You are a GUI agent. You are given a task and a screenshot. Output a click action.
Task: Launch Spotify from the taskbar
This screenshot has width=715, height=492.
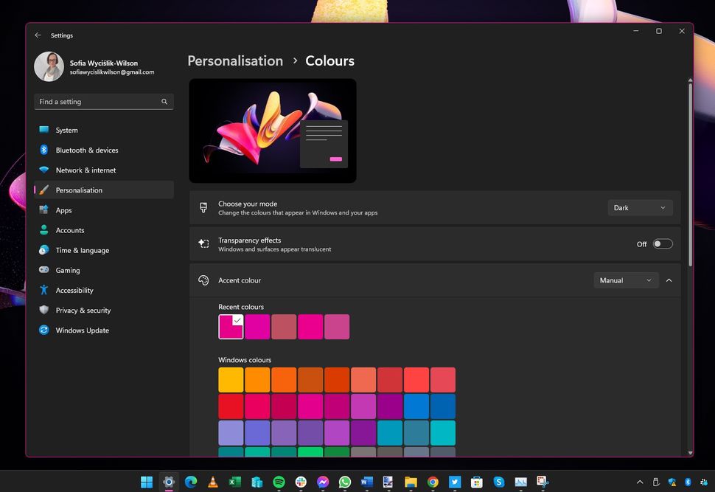pos(279,482)
